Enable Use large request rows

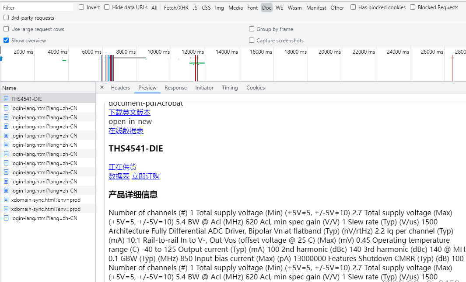[6, 29]
